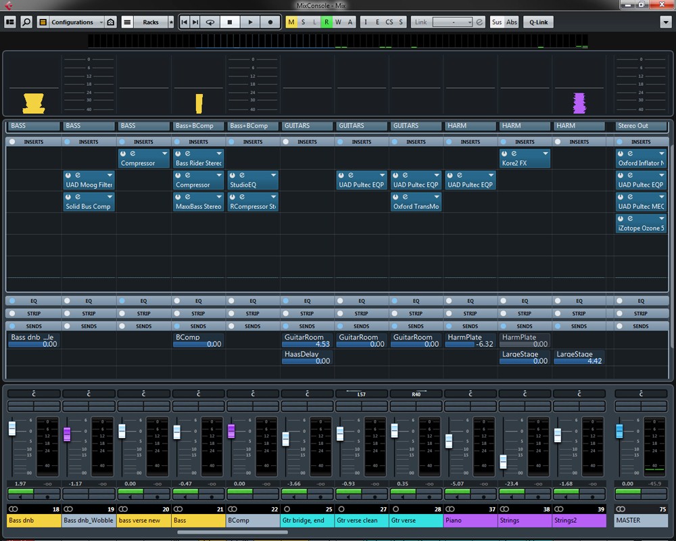
Task: Bypass the iZotope Ozone 5 insert power icon
Action: pos(621,218)
